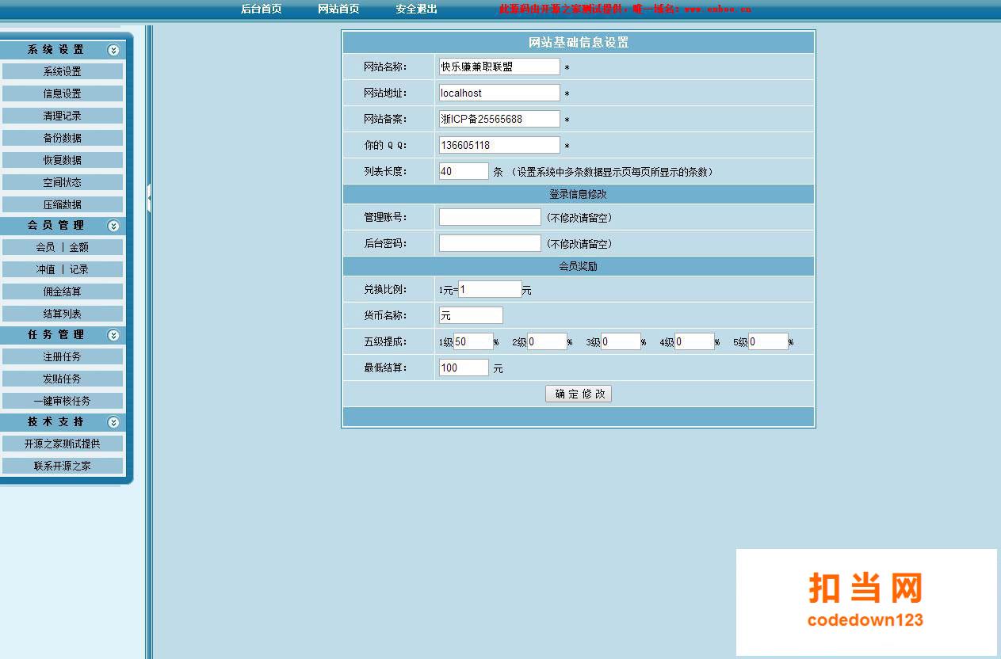Focus the 网站名称 input field

coord(499,67)
